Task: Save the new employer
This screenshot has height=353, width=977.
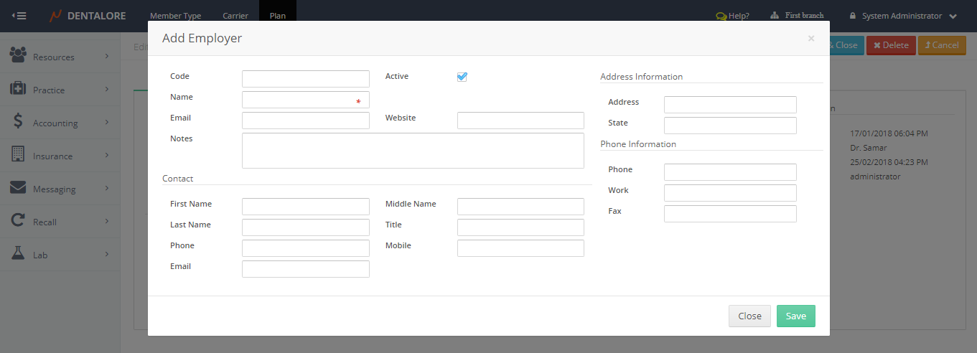Action: point(795,316)
